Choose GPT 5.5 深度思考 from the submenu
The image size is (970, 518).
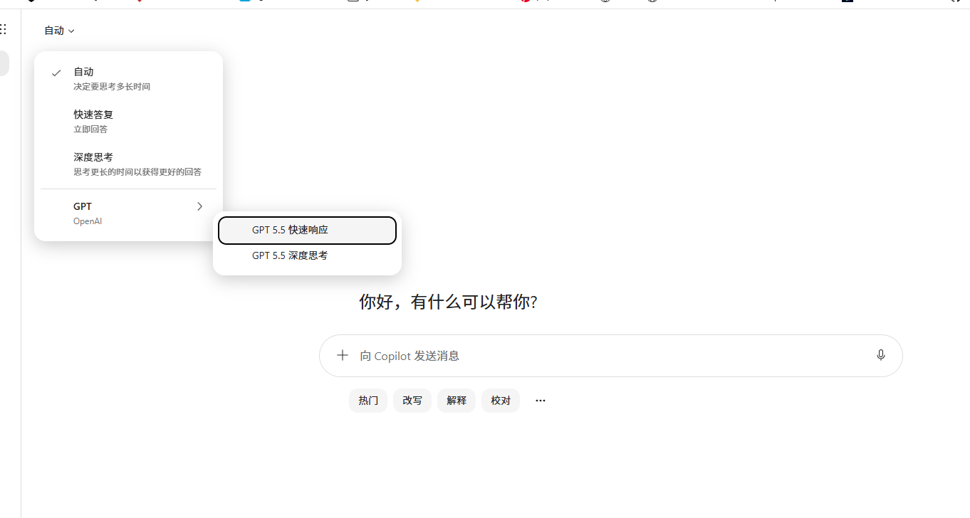[x=307, y=255]
